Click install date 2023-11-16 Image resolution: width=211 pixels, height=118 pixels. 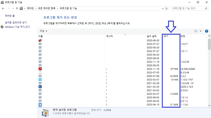coord(153,69)
